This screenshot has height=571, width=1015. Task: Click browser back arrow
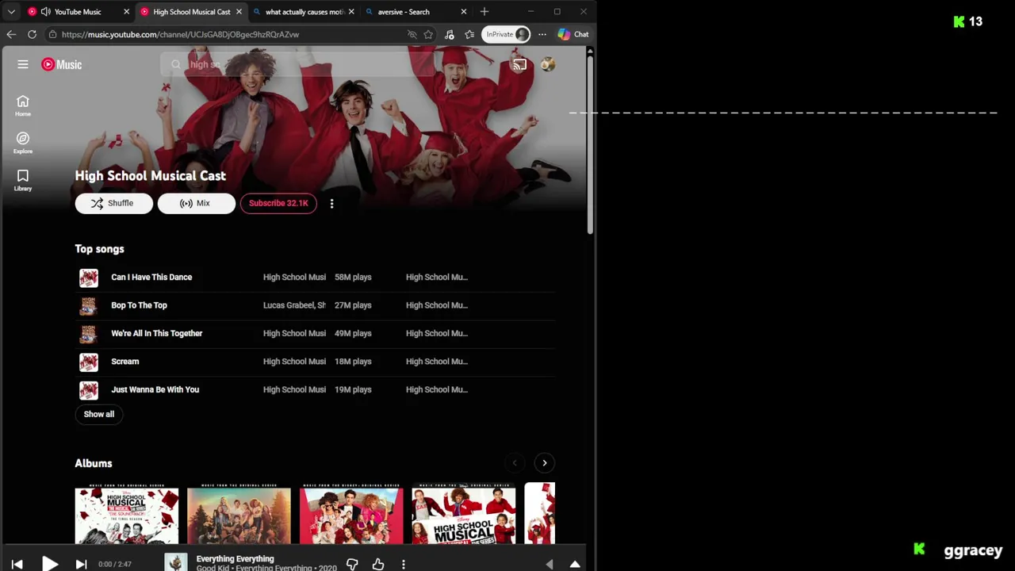click(11, 34)
